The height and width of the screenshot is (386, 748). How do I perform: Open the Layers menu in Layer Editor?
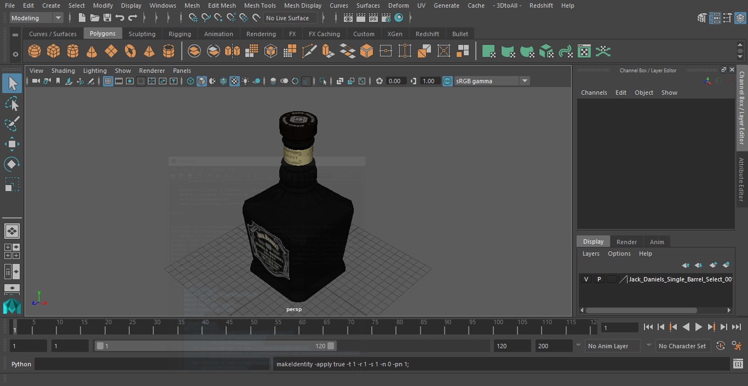pyautogui.click(x=591, y=254)
